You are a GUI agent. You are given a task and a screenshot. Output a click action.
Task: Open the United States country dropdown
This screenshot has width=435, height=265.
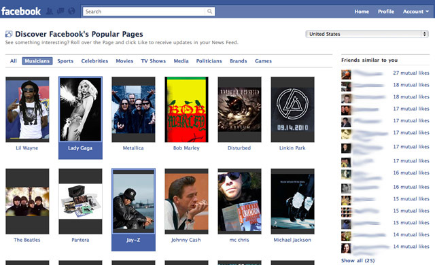pyautogui.click(x=367, y=34)
